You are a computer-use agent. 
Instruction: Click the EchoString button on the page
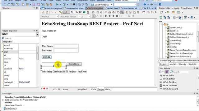74,64
